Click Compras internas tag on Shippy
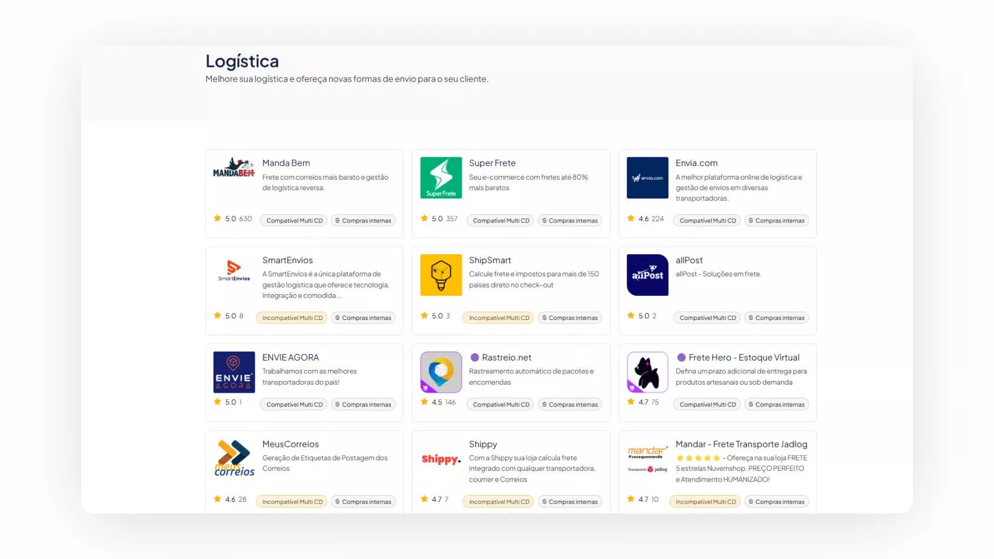The height and width of the screenshot is (559, 994). click(570, 501)
